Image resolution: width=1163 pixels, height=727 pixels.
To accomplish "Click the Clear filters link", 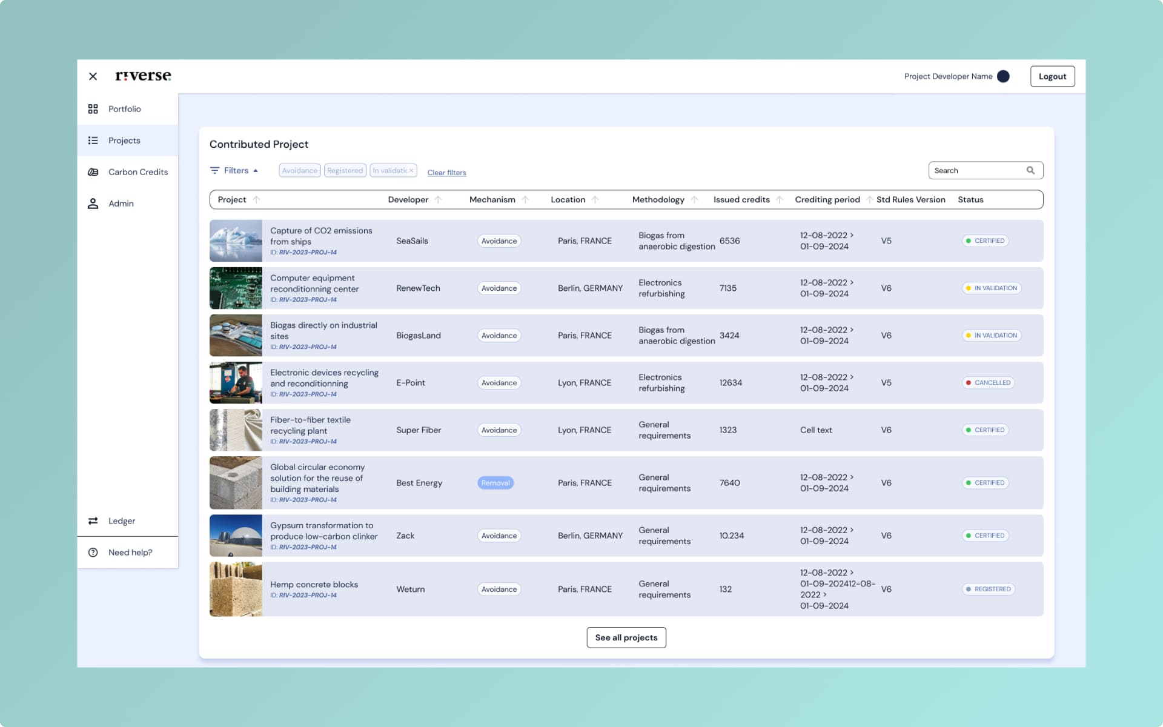I will (x=446, y=173).
